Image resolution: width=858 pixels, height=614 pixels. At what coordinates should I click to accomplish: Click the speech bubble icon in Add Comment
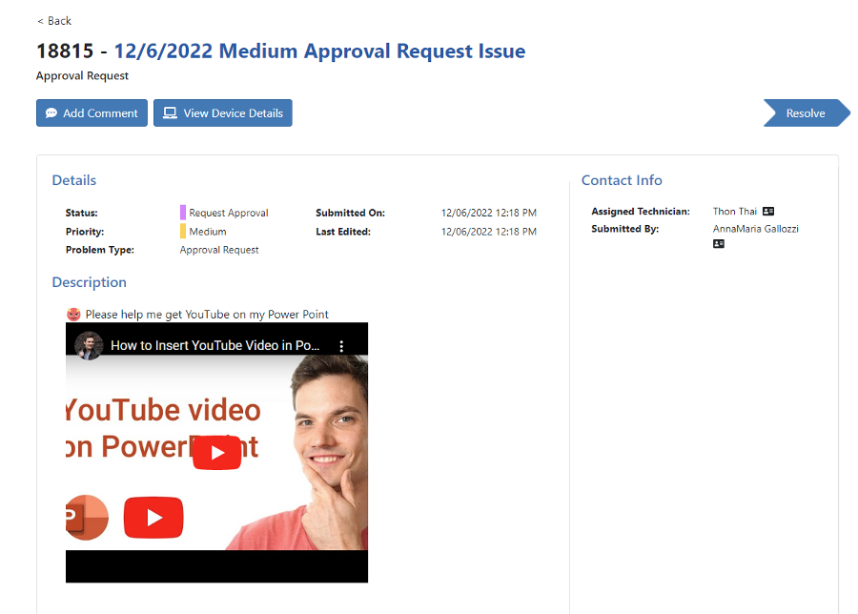[x=51, y=113]
